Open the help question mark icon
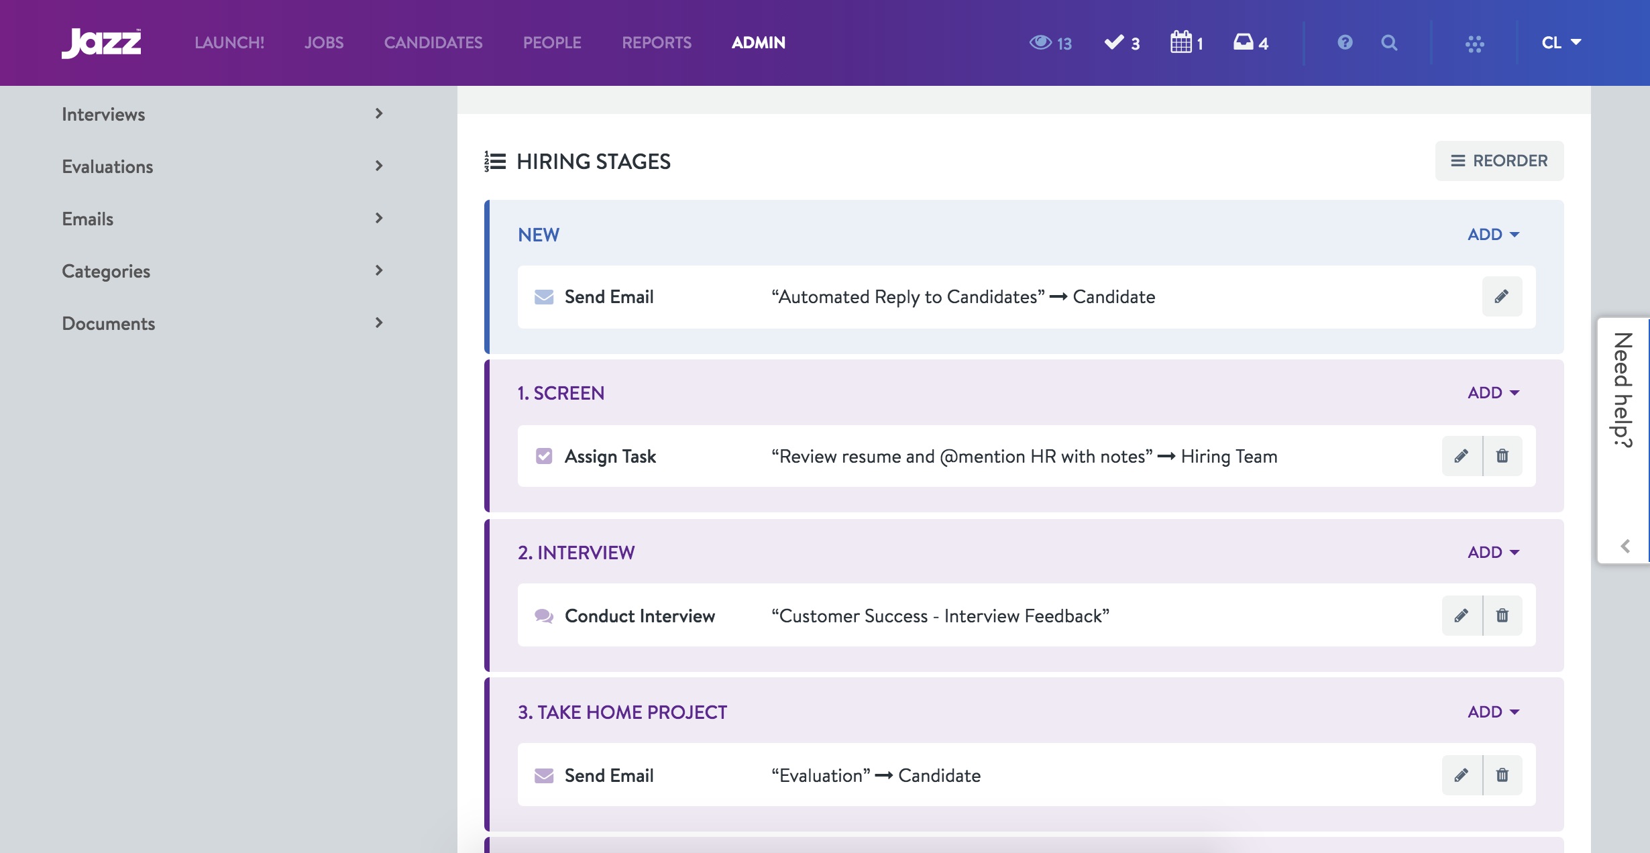This screenshot has height=853, width=1650. pos(1345,43)
